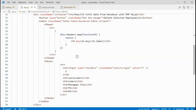Click the employee.php file tab icon

(x=40, y=7)
